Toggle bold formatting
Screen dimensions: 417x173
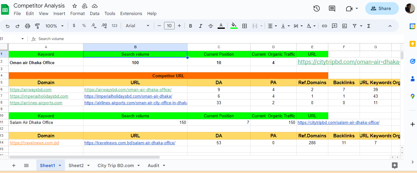click(190, 26)
